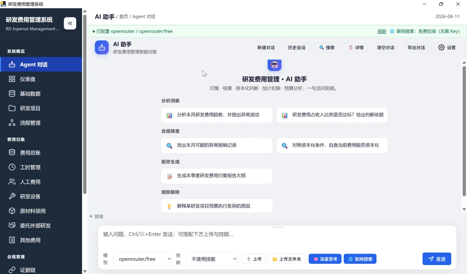The height and width of the screenshot is (274, 467).
Task: Click 导出对话 button
Action: 416,48
